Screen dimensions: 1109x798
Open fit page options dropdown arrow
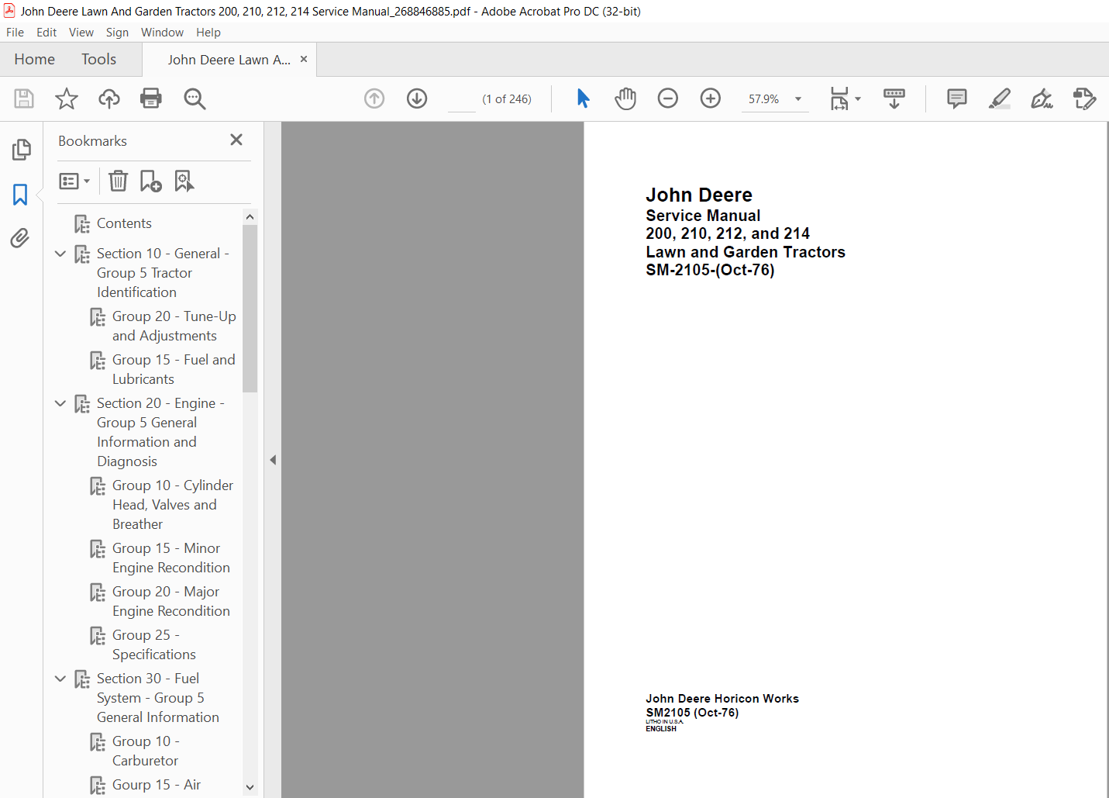click(858, 99)
